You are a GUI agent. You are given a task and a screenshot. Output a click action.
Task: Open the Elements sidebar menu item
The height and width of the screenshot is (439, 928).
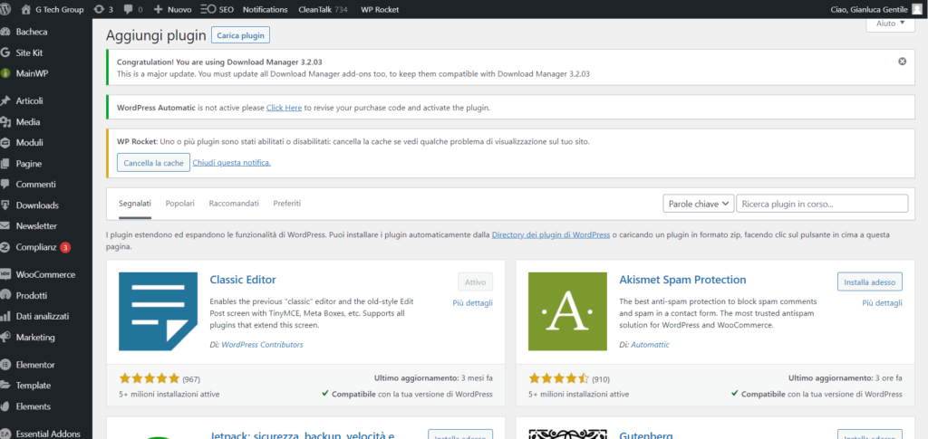click(x=34, y=406)
